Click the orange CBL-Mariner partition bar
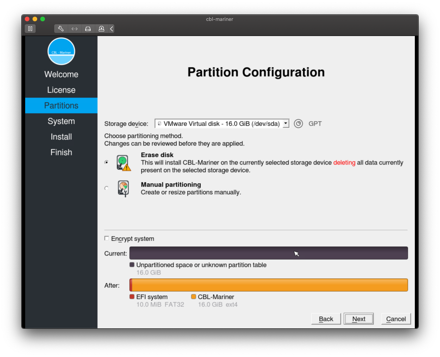 [270, 285]
